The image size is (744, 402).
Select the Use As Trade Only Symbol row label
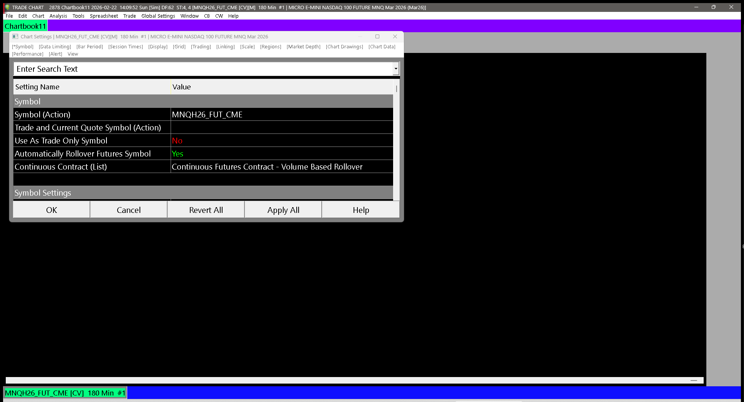click(x=92, y=140)
